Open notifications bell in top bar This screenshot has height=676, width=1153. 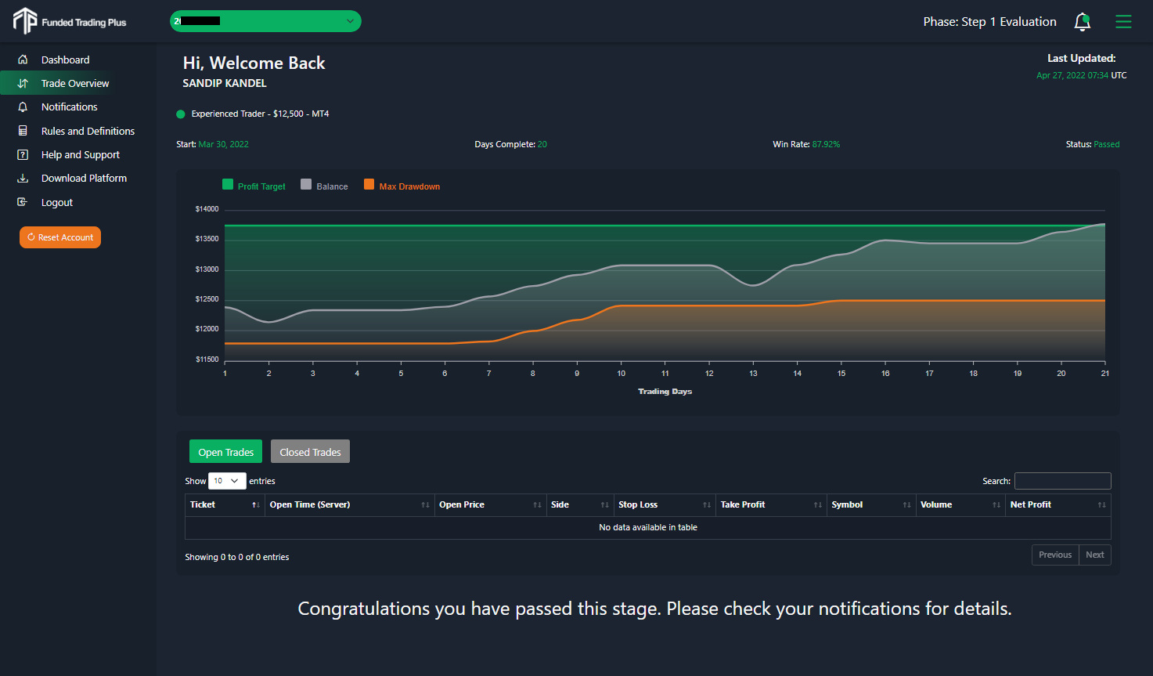[x=1083, y=22]
